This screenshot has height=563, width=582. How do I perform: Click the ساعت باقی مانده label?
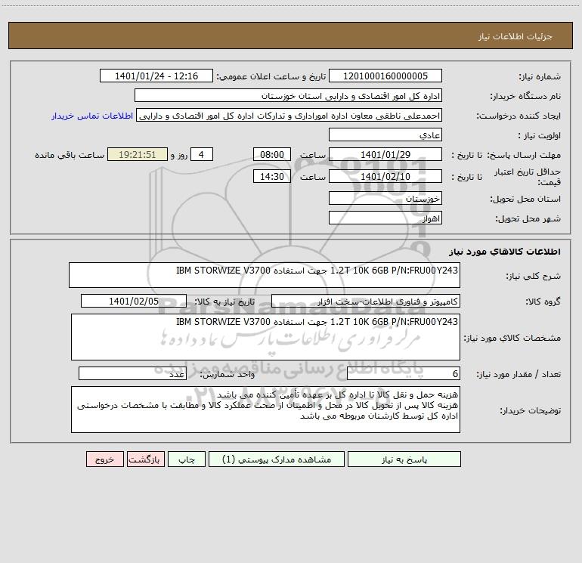(70, 155)
